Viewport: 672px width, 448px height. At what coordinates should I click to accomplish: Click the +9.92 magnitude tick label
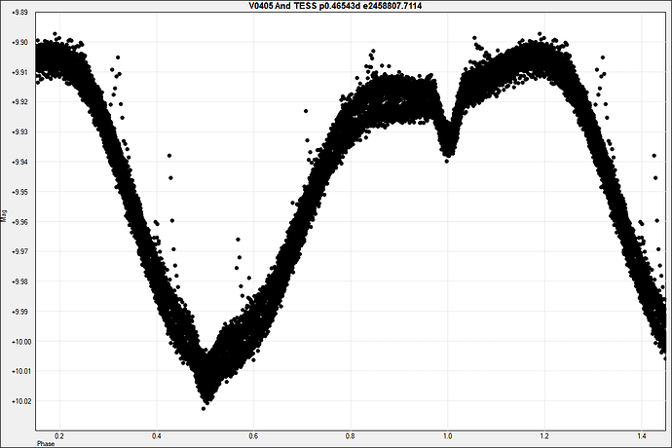(x=19, y=102)
